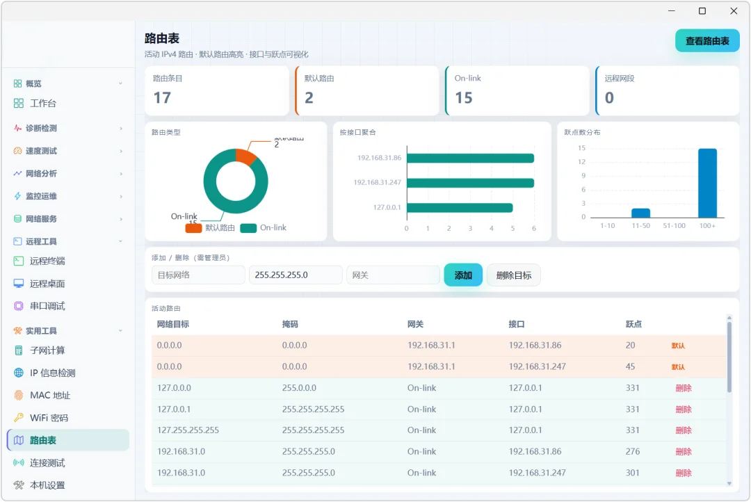
Task: Expand the 诊断检测 section chevron
Action: (x=121, y=129)
